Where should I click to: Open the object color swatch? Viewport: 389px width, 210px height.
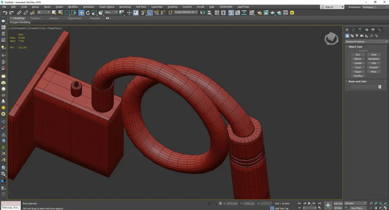380,87
